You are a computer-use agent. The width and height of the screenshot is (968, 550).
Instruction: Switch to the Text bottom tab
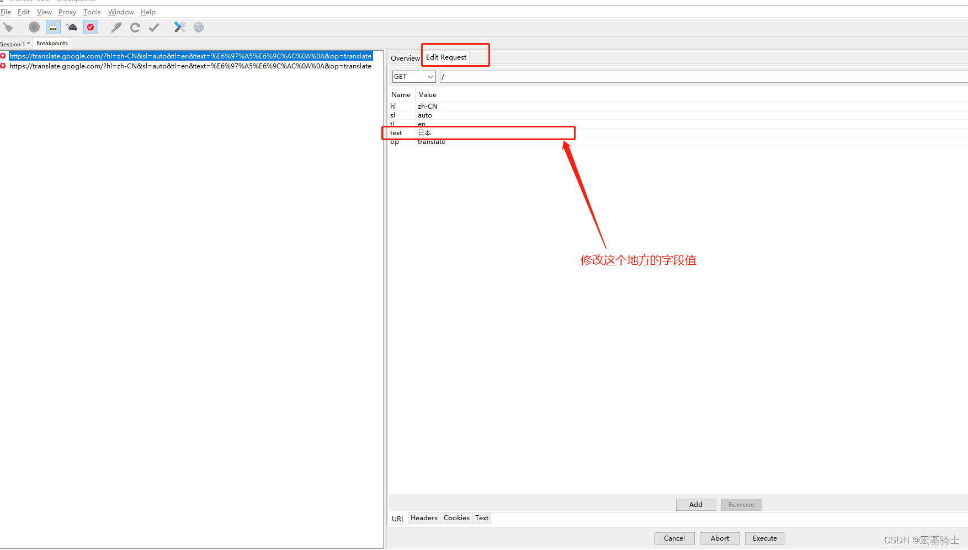click(x=482, y=518)
